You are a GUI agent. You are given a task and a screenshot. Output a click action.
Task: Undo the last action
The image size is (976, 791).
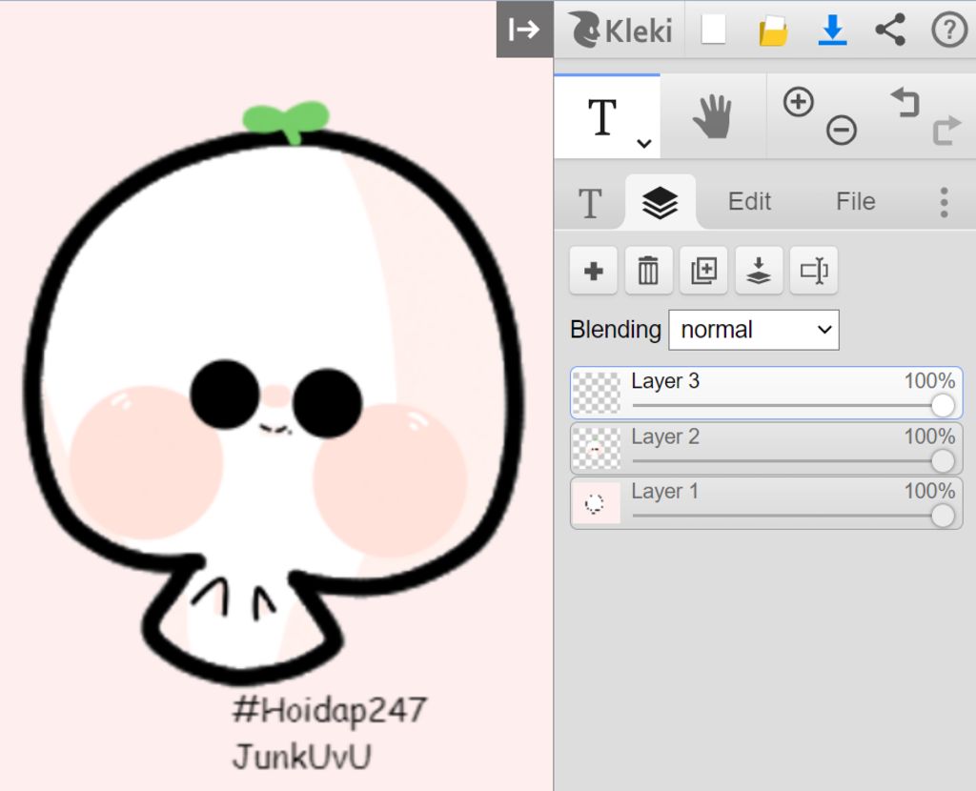click(905, 102)
